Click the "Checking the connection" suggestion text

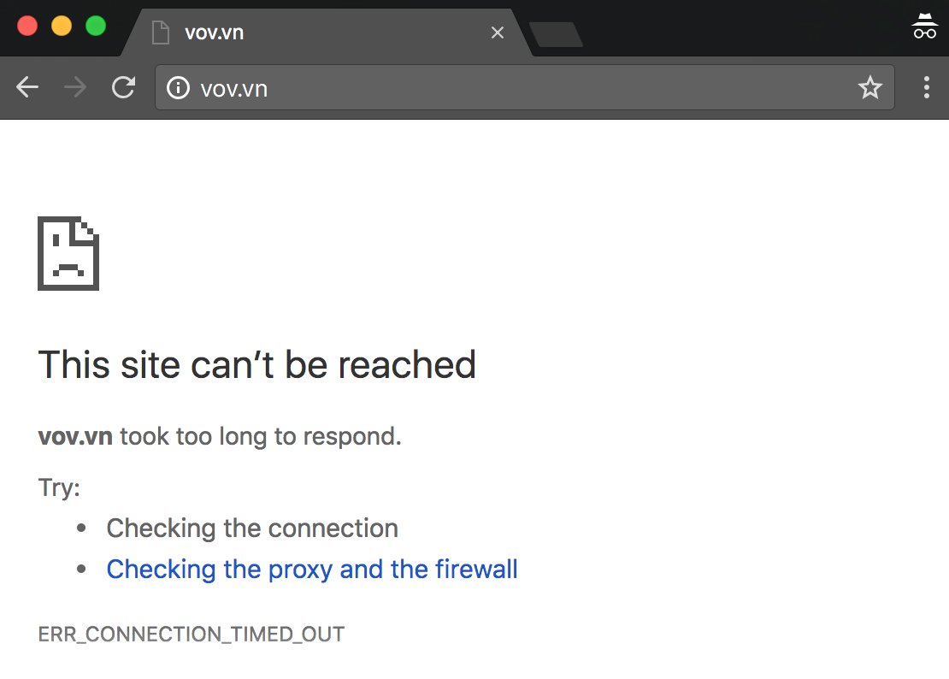coord(252,528)
